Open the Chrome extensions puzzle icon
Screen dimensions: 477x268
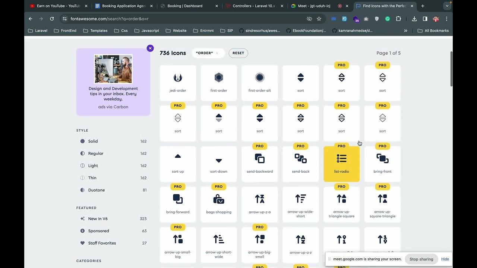coord(398,19)
